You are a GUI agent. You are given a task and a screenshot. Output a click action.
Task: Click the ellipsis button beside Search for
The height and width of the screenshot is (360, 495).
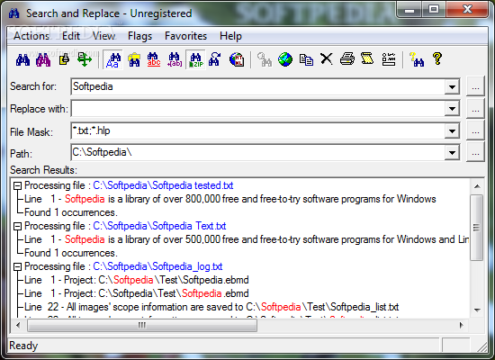pyautogui.click(x=475, y=86)
